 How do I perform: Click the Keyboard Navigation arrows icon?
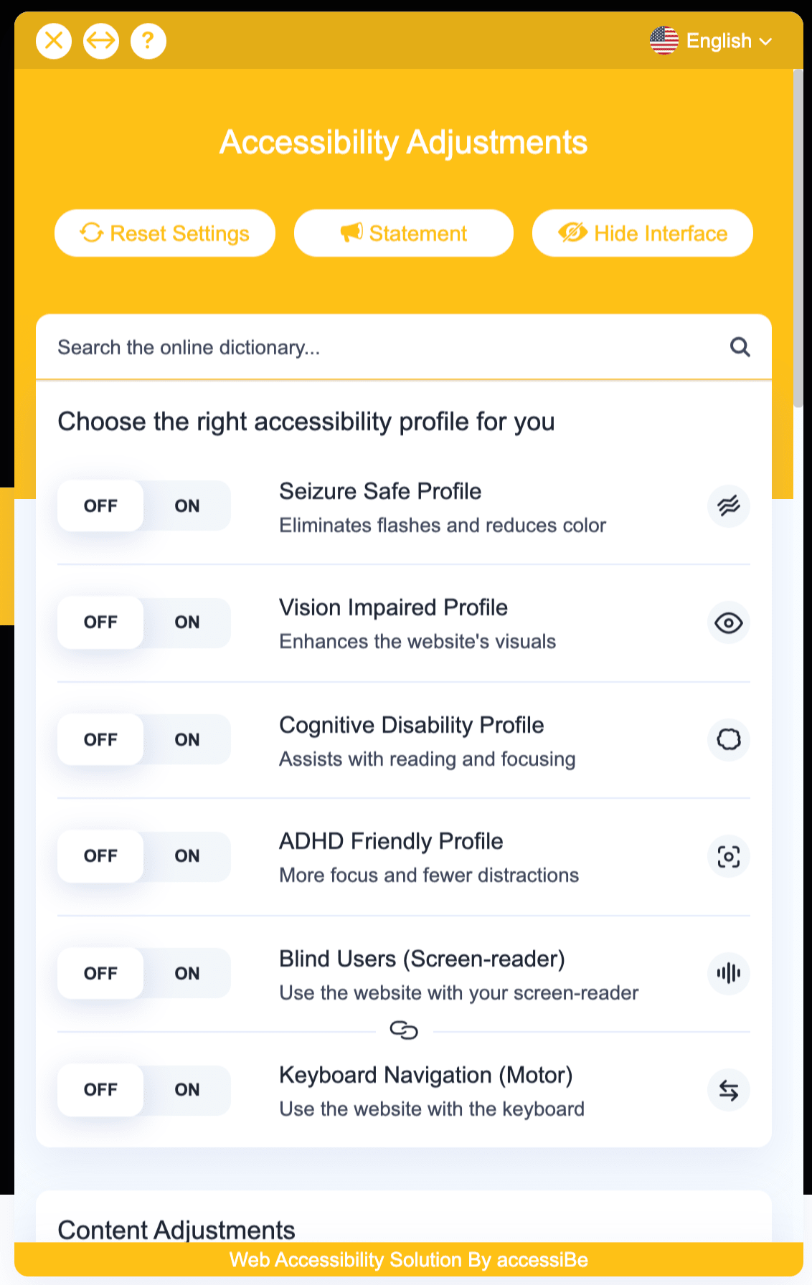click(x=729, y=1090)
